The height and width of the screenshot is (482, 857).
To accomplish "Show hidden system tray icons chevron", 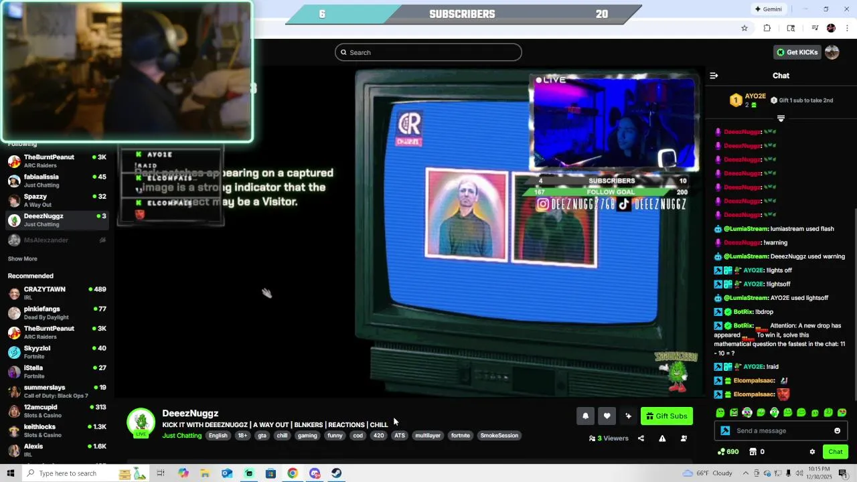I will [x=746, y=473].
